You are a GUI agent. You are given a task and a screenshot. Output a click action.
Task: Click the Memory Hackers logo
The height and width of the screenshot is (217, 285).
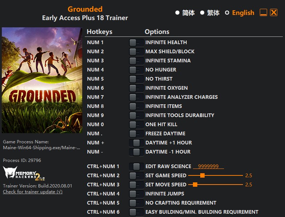24,174
